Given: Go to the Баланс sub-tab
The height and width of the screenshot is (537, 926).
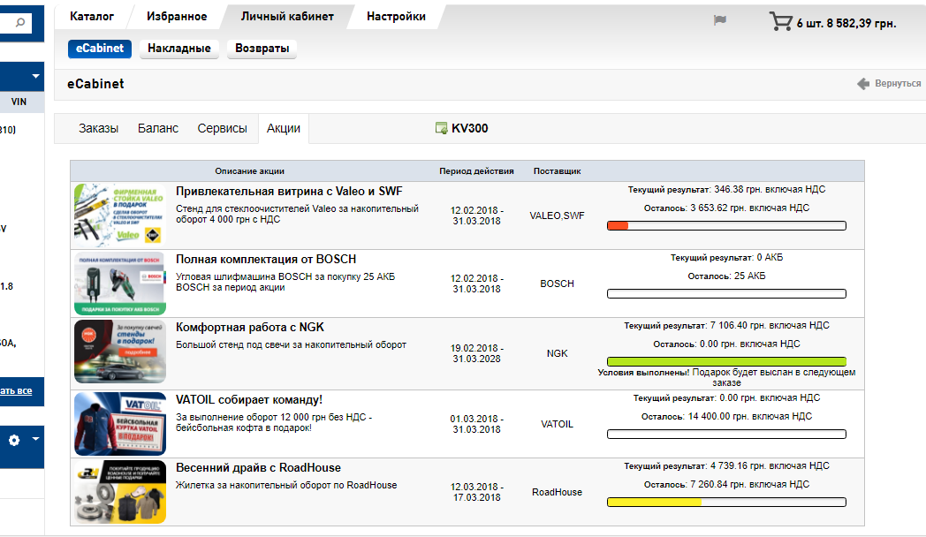Looking at the screenshot, I should [x=158, y=128].
